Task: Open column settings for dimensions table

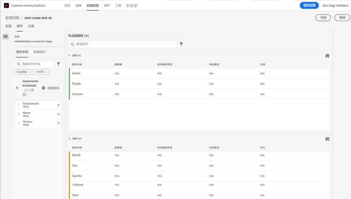Action: (328, 139)
